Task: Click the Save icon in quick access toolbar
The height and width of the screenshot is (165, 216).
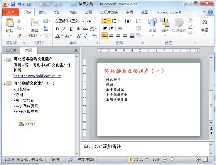Action: click(x=13, y=4)
